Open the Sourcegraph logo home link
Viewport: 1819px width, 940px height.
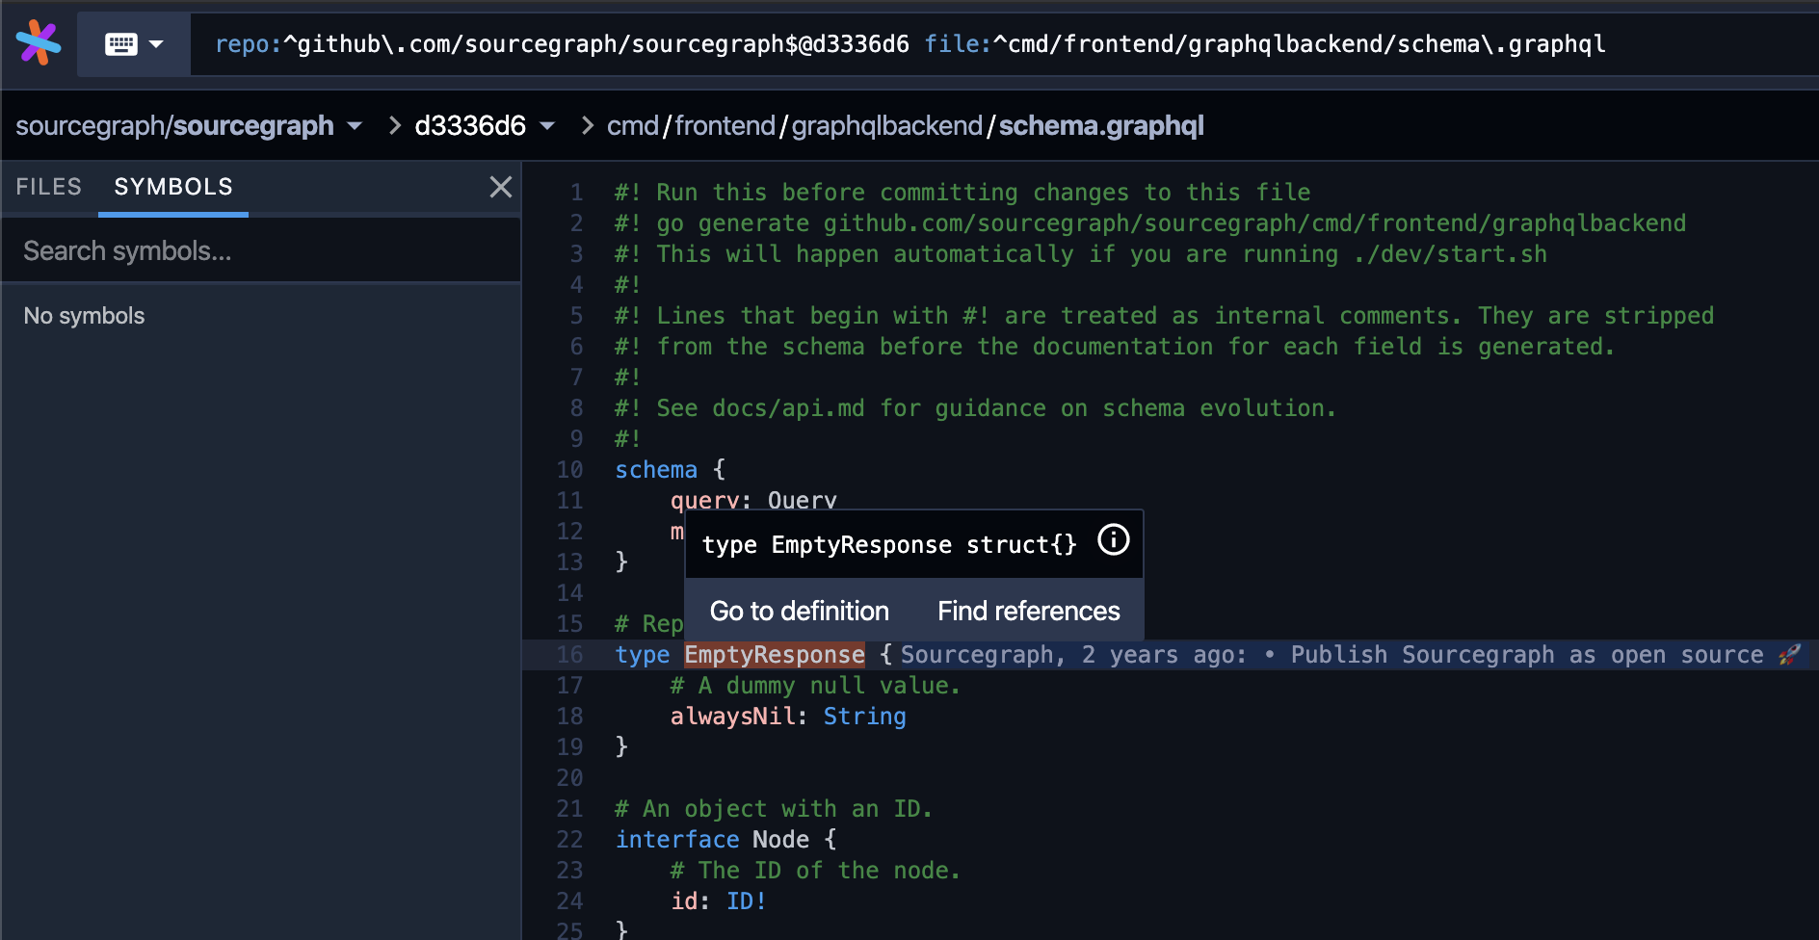[39, 43]
